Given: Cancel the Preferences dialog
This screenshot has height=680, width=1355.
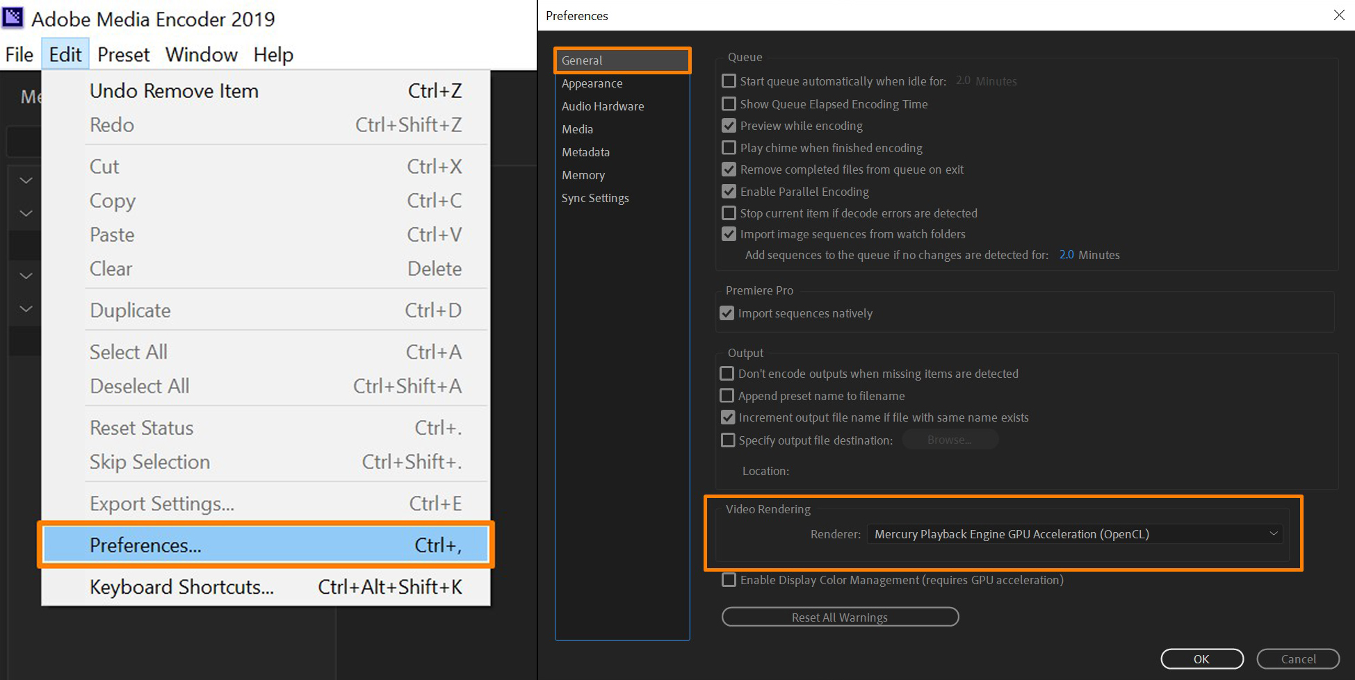Looking at the screenshot, I should [x=1298, y=659].
